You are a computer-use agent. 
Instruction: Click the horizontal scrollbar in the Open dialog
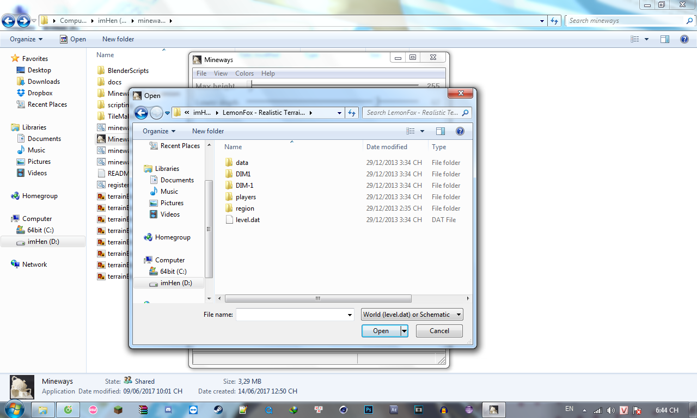click(318, 298)
